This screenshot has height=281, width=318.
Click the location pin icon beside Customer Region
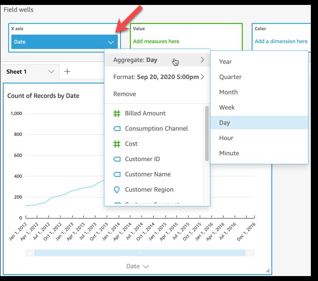[x=117, y=190]
